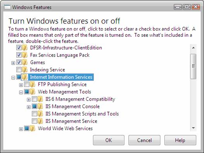Click the folder icon beside Games
This screenshot has height=153, width=204.
click(24, 62)
